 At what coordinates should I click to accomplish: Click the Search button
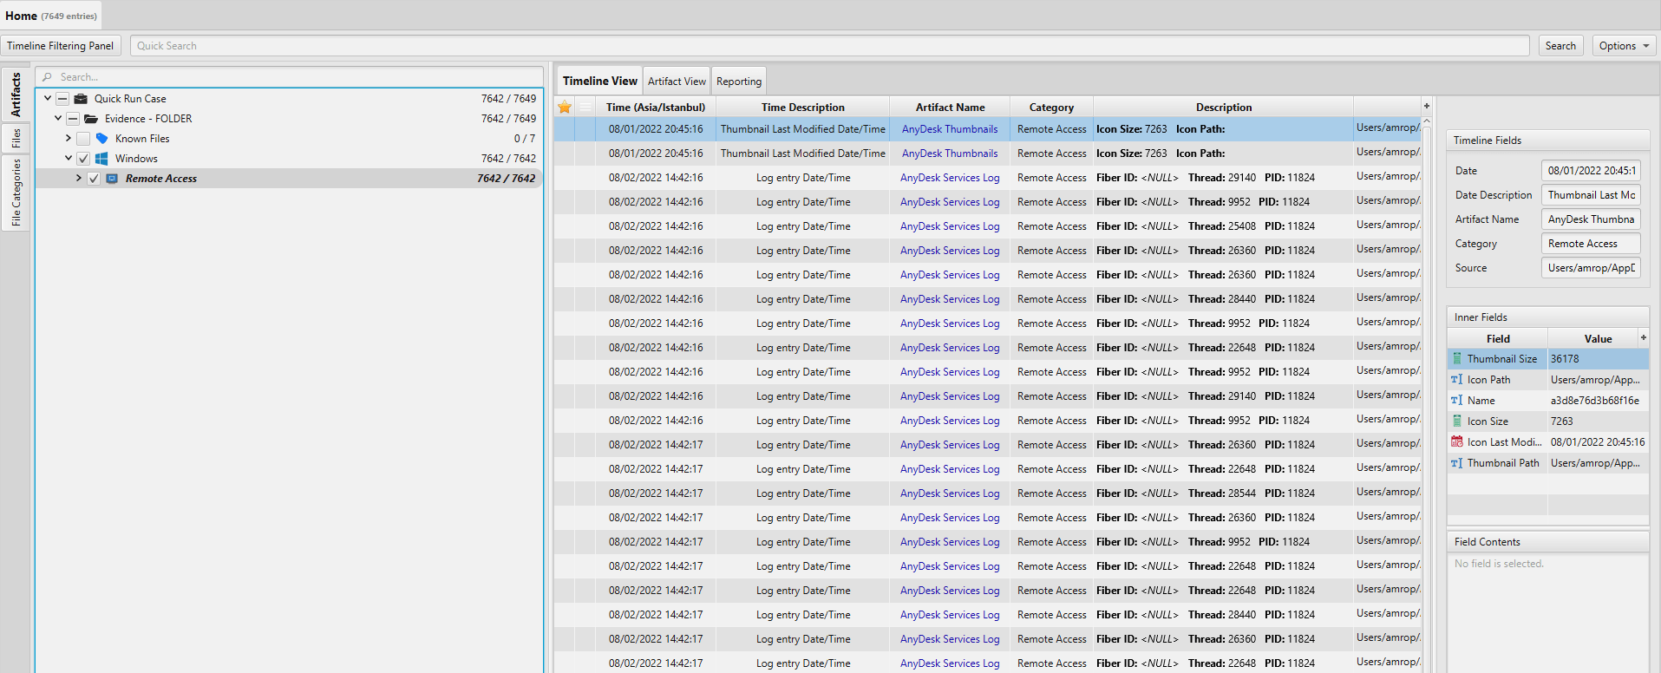pyautogui.click(x=1560, y=46)
